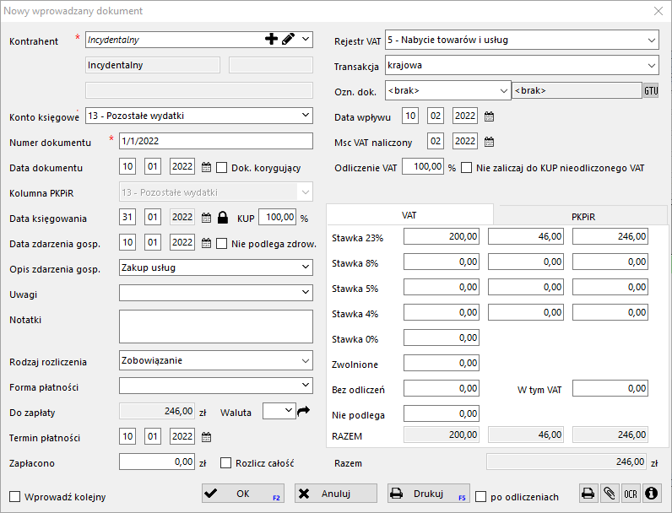
Task: Click the Zwolnione amount field
Action: click(x=441, y=363)
